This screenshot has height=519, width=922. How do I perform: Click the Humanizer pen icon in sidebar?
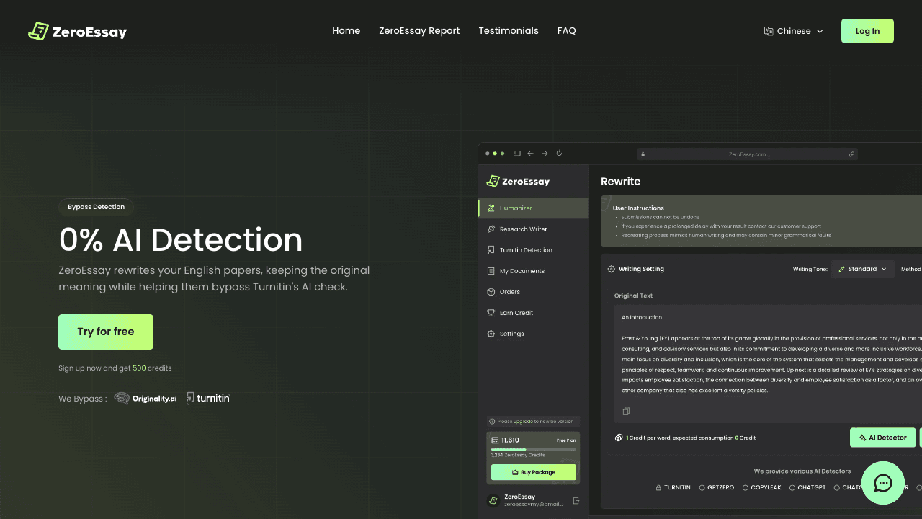click(491, 208)
